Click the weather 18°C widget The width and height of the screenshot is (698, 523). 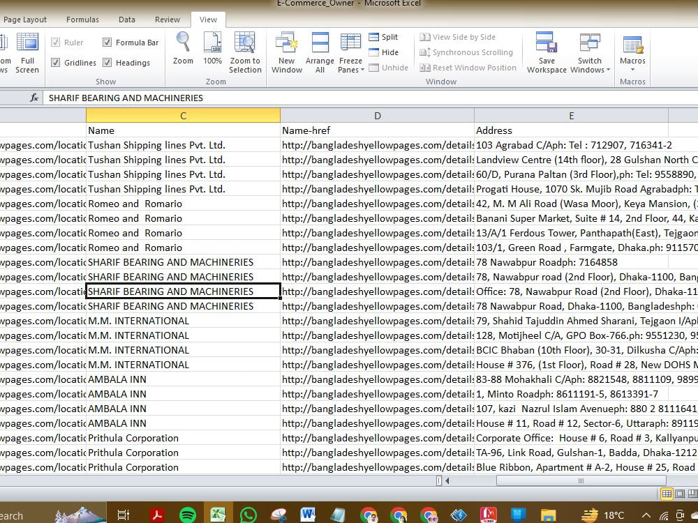(x=603, y=515)
